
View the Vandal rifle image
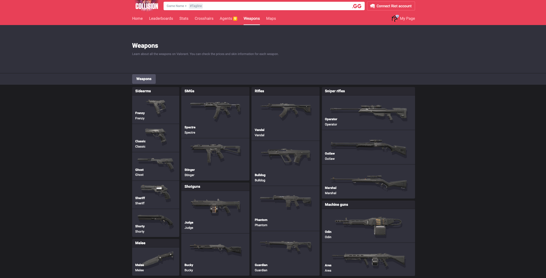286,111
